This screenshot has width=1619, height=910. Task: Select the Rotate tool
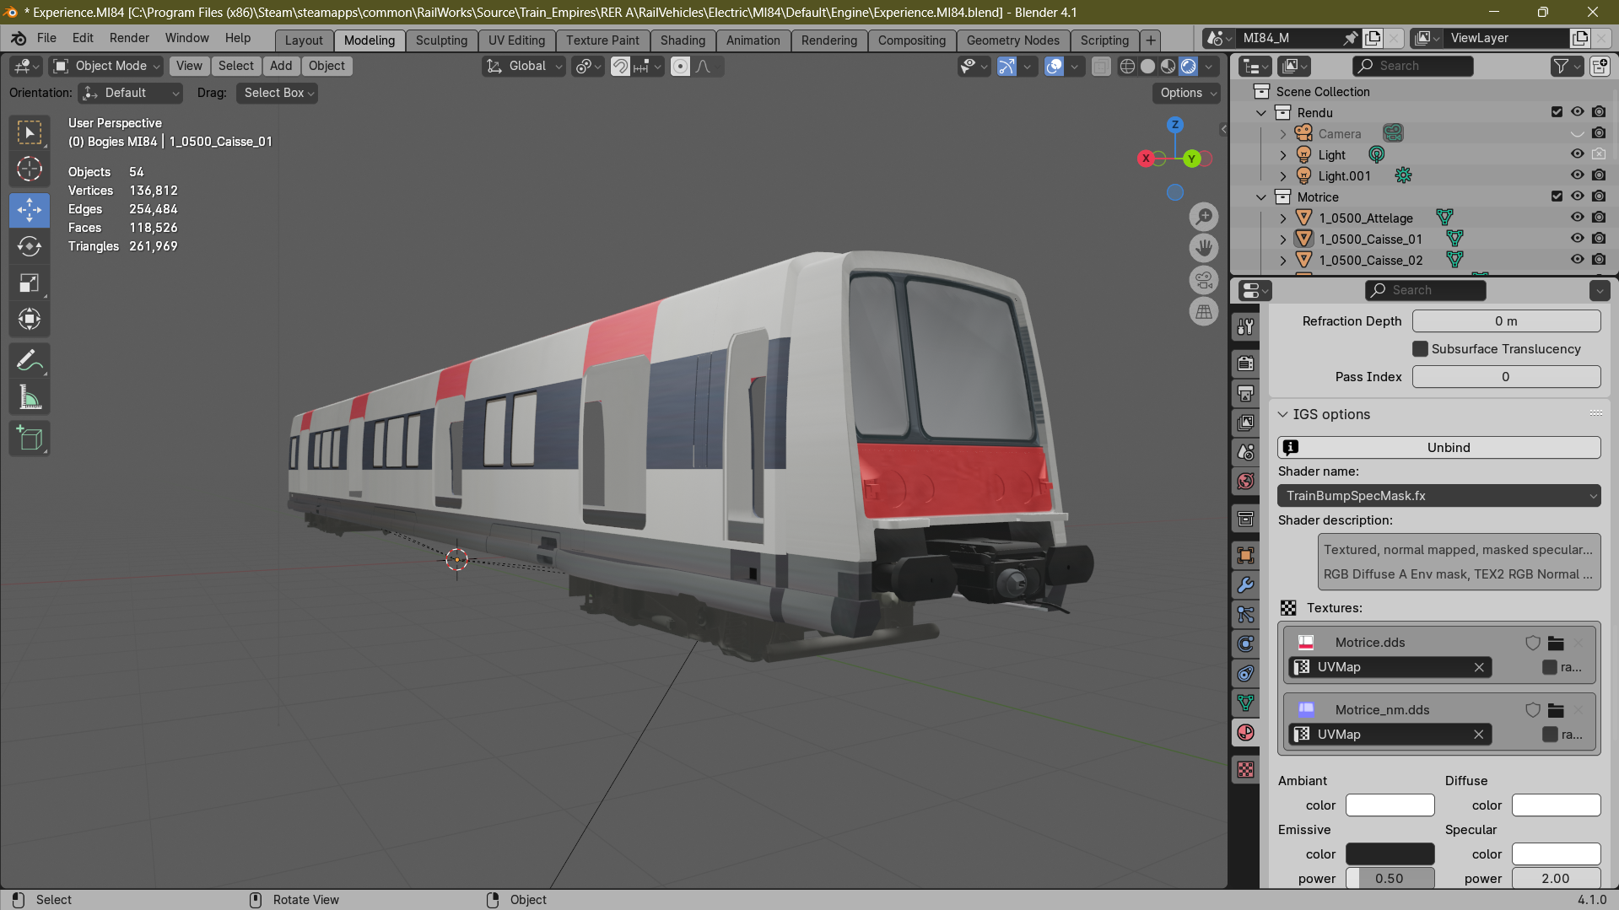tap(30, 246)
